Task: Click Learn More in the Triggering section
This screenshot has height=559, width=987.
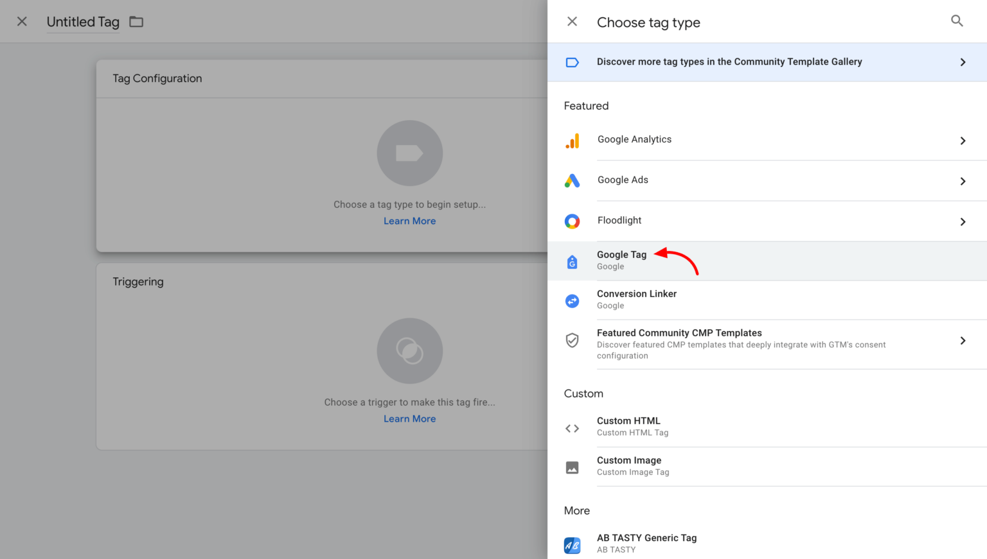Action: [409, 418]
